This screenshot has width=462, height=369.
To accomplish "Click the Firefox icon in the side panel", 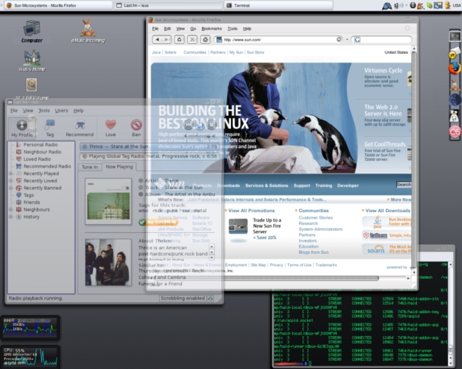I will click(455, 68).
